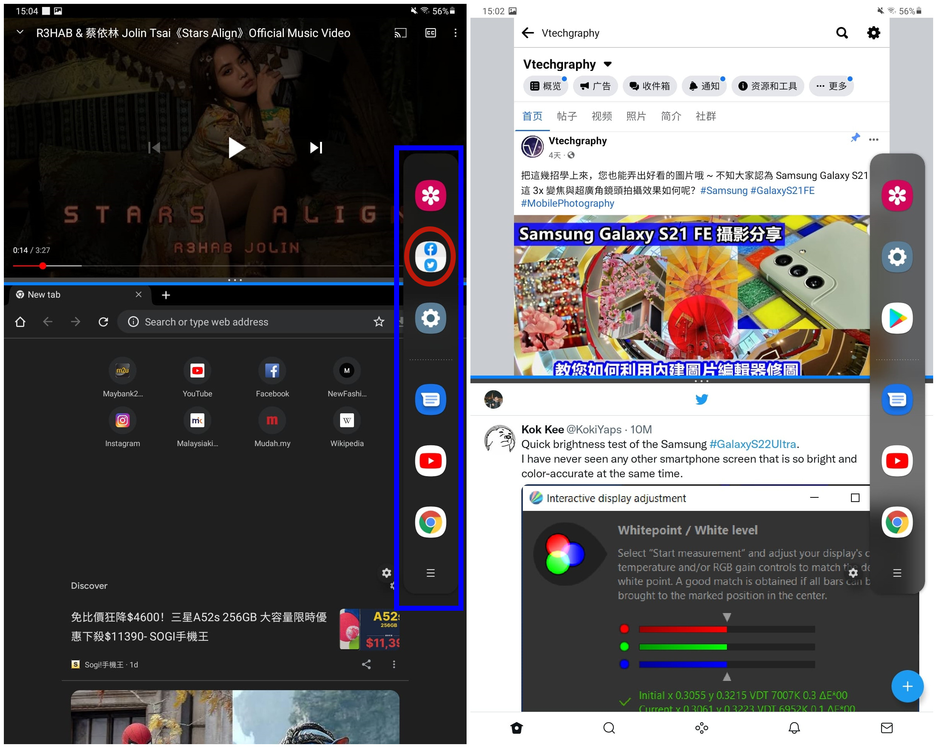Open 广告 ads button
The height and width of the screenshot is (748, 937).
pos(595,86)
